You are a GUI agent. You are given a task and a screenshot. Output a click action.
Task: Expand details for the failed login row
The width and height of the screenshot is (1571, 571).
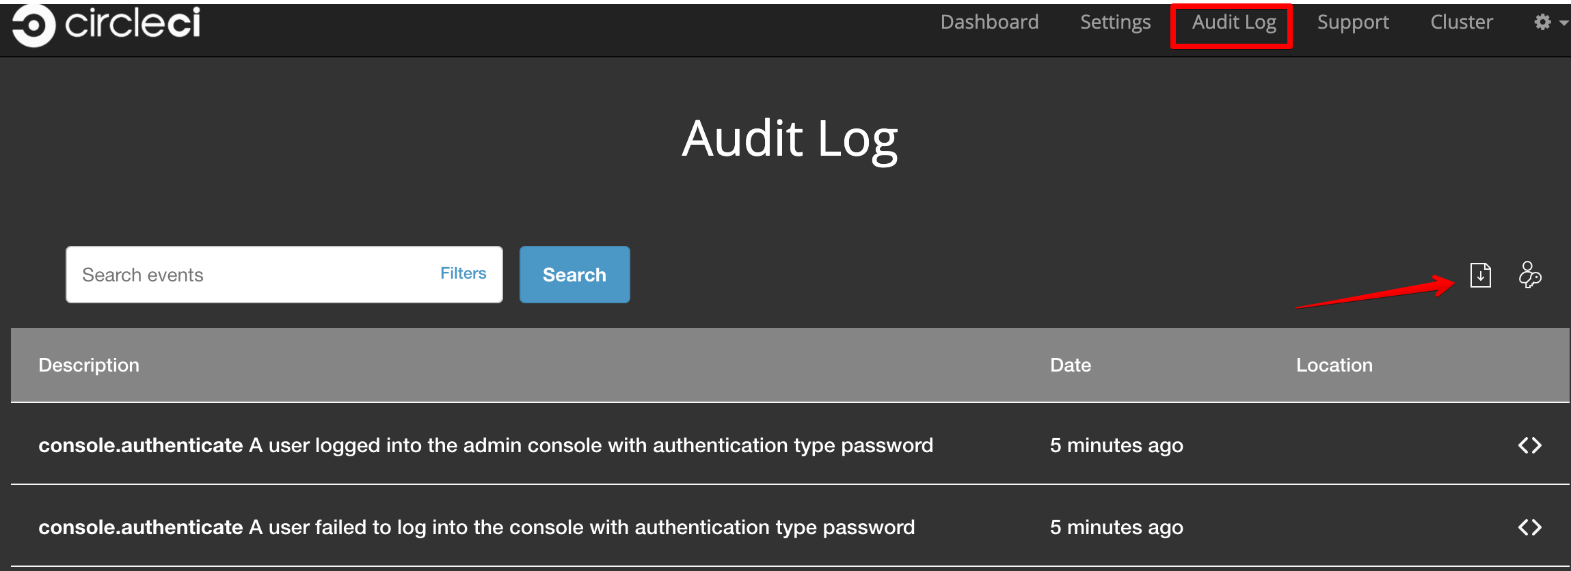click(1529, 527)
